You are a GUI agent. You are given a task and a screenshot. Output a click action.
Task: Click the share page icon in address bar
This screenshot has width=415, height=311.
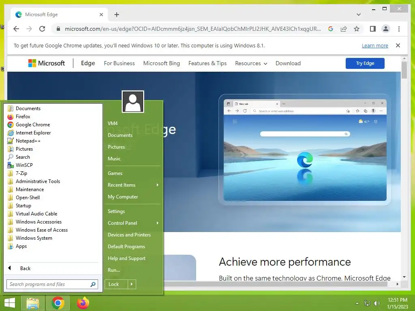pyautogui.click(x=344, y=29)
